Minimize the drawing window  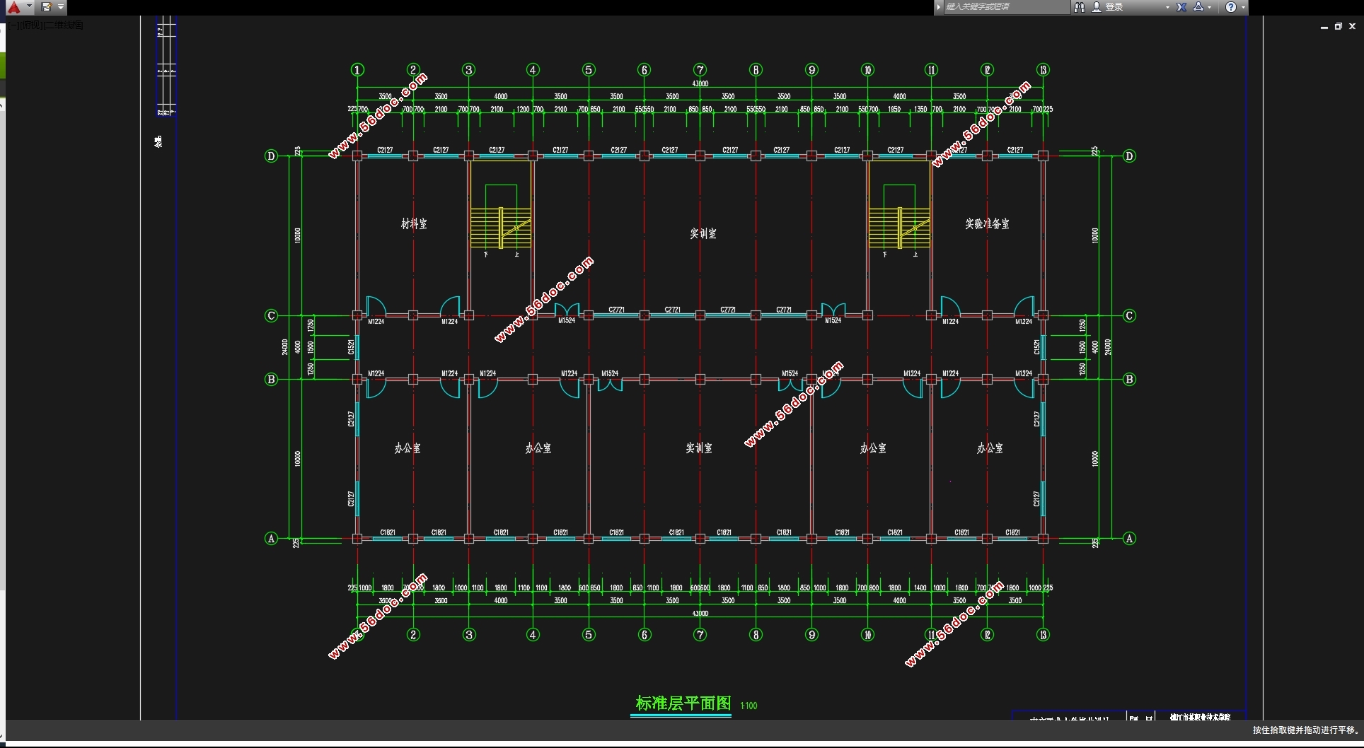[1324, 27]
